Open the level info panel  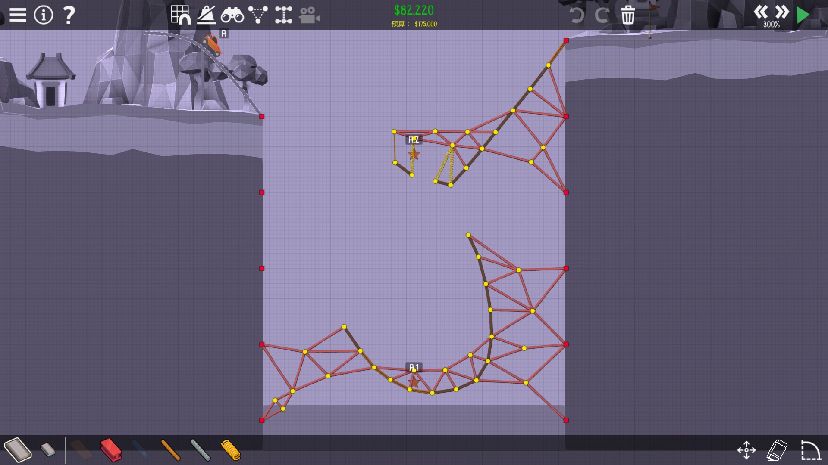43,15
